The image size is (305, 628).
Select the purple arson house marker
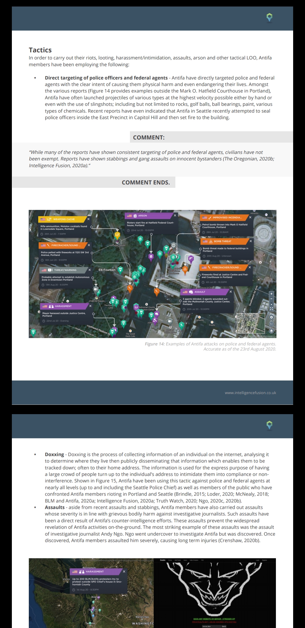pyautogui.click(x=151, y=257)
